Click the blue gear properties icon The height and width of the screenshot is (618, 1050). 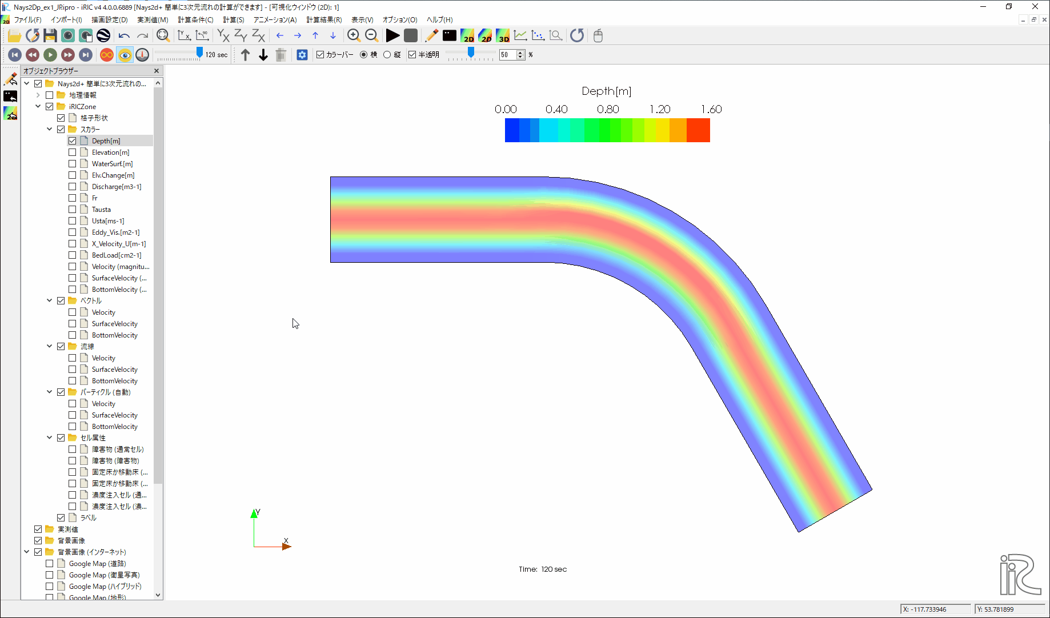(x=302, y=55)
